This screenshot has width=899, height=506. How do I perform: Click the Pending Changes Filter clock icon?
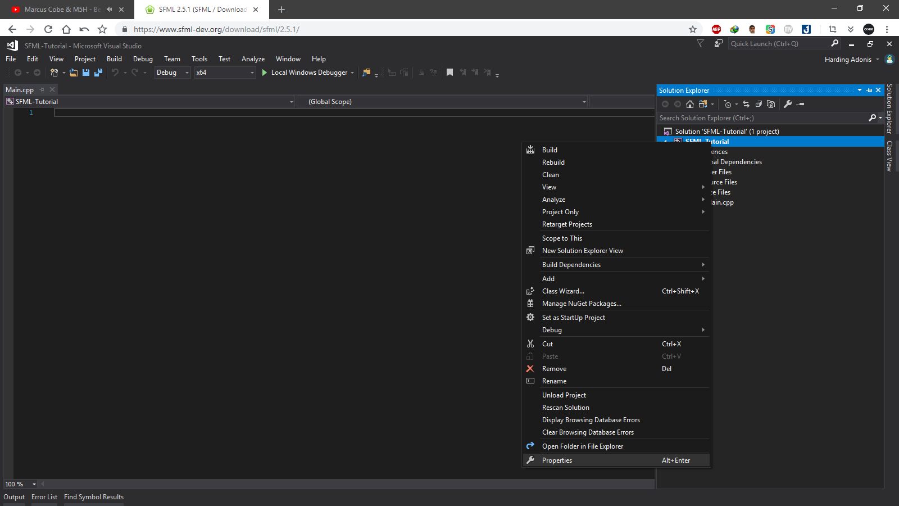click(728, 104)
